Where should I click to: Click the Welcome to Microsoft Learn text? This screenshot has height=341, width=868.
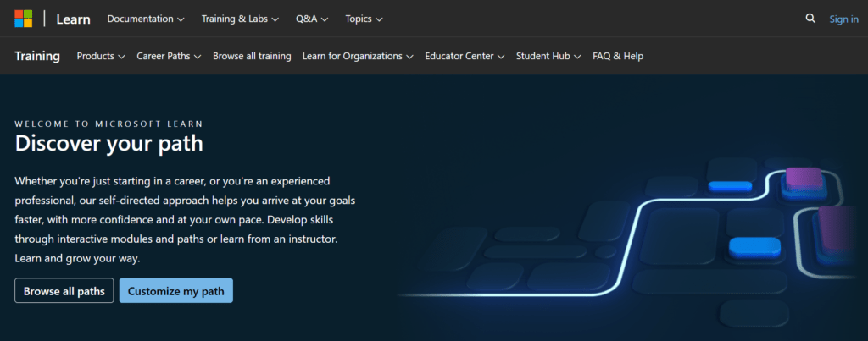click(109, 124)
